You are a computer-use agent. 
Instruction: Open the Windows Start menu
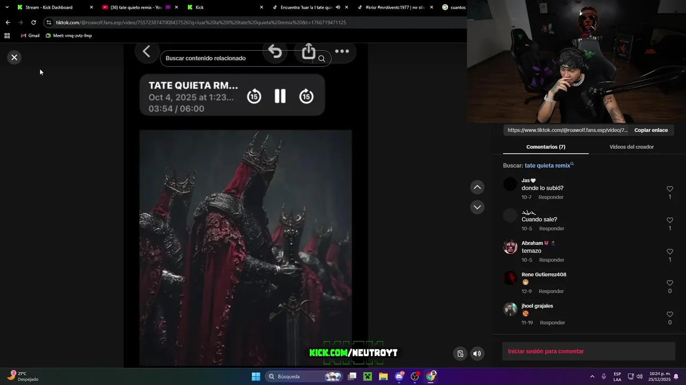(256, 376)
